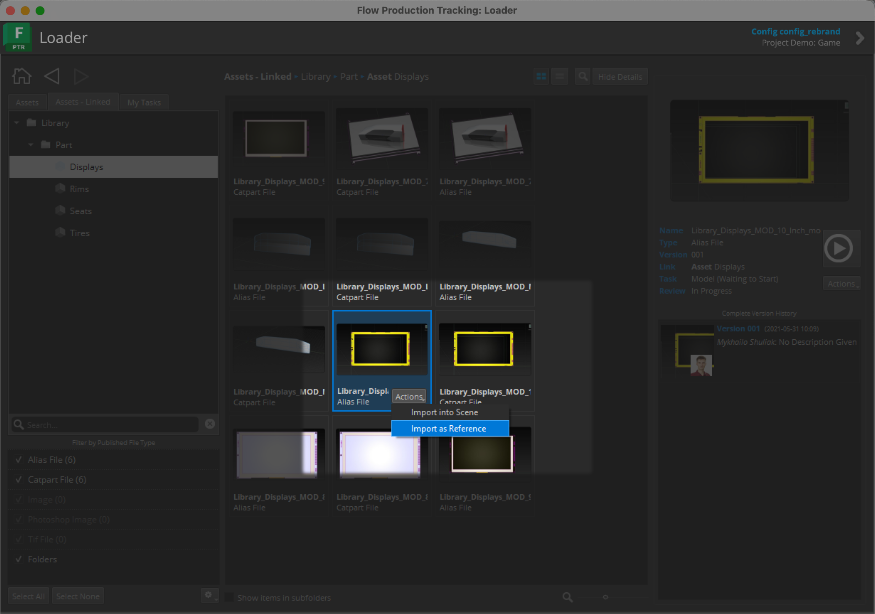
Task: Collapse the Part tree folder
Action: tap(31, 145)
